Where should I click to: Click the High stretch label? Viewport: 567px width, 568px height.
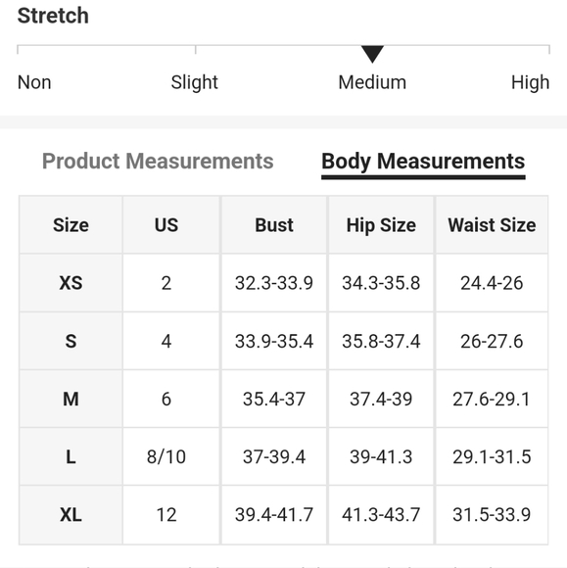tap(530, 82)
